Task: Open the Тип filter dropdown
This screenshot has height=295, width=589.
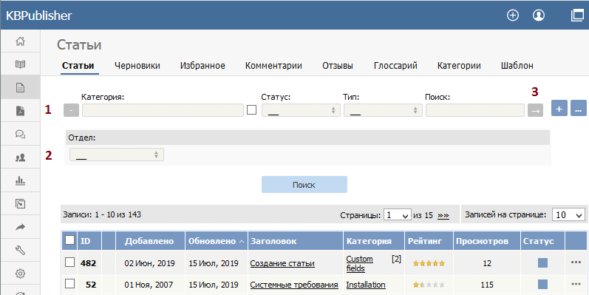Action: 383,110
